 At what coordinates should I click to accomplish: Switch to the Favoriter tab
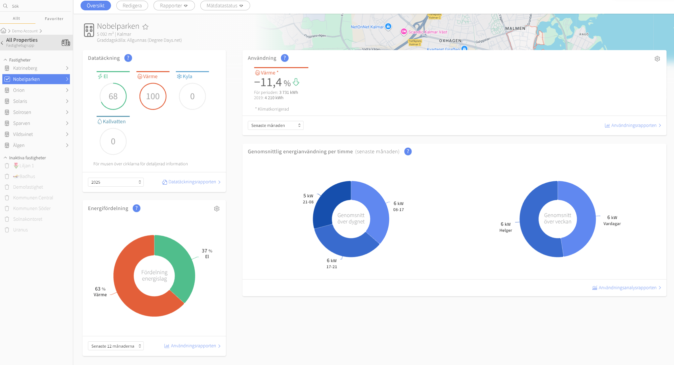pos(54,19)
